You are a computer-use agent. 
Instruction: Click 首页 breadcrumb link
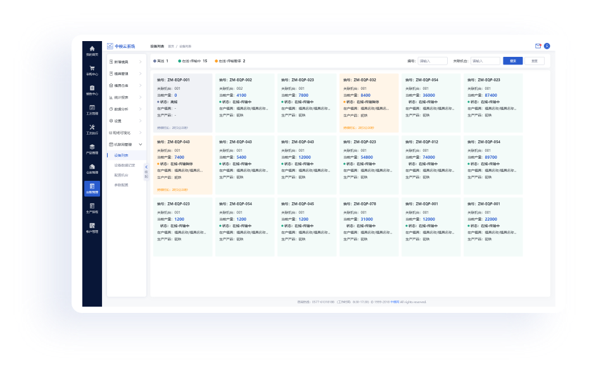click(171, 47)
